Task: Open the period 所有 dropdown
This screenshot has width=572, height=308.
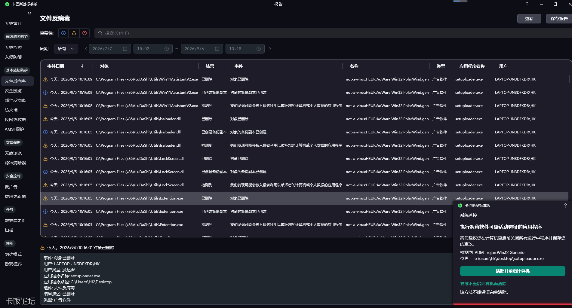Action: click(66, 49)
